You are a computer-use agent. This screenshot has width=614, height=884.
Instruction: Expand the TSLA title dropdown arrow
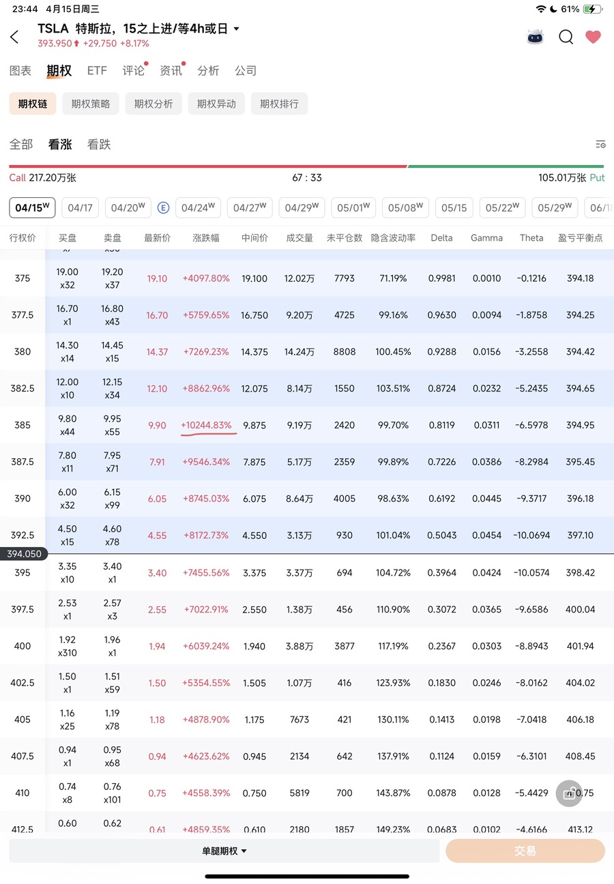[237, 29]
